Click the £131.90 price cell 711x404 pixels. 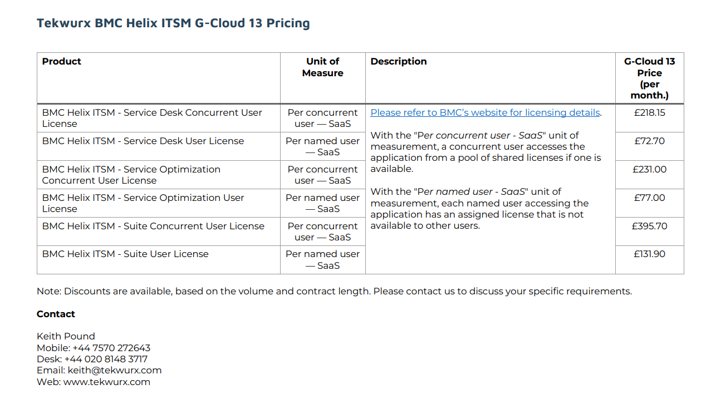point(649,254)
